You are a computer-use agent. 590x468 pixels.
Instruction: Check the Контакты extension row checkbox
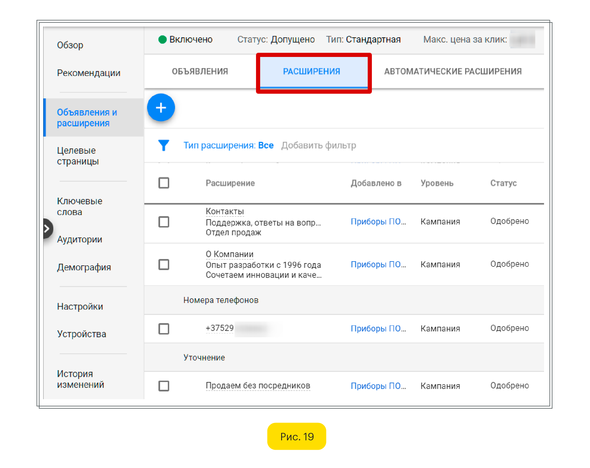tap(164, 222)
